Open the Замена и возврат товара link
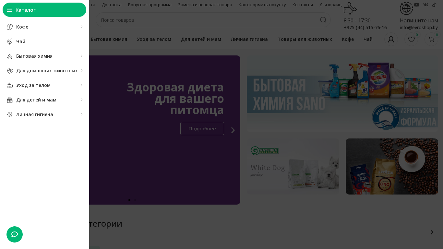Image resolution: width=443 pixels, height=249 pixels. point(205,5)
